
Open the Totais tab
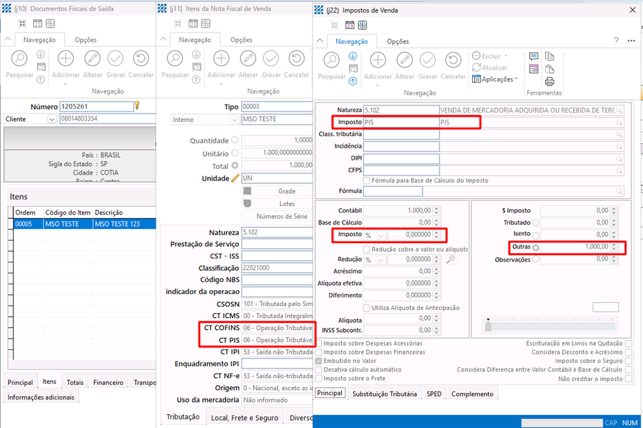(x=75, y=382)
